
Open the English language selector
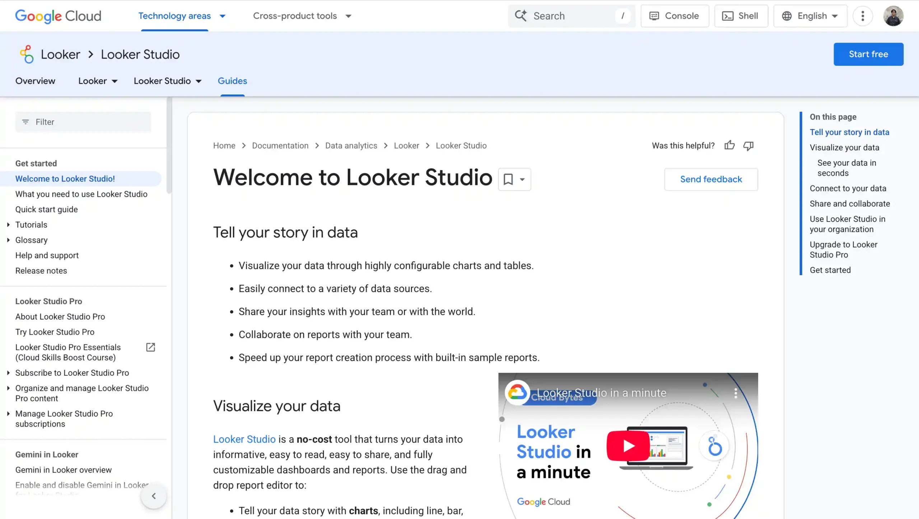[810, 16]
